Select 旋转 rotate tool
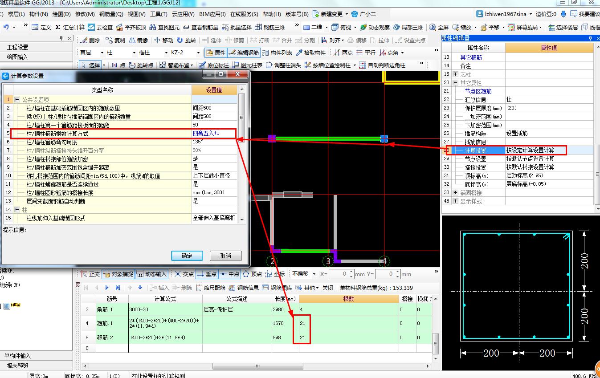Viewport: 600px width, 378px height. 186,40
